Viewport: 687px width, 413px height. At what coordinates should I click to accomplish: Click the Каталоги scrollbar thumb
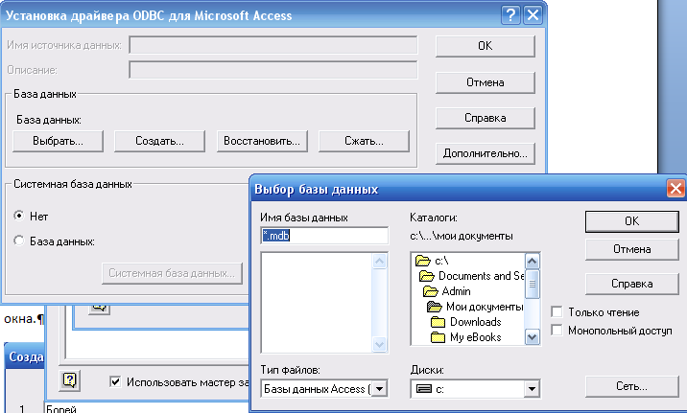[x=532, y=285]
